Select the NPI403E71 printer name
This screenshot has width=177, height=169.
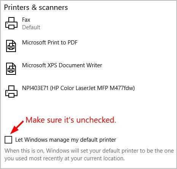pos(35,88)
